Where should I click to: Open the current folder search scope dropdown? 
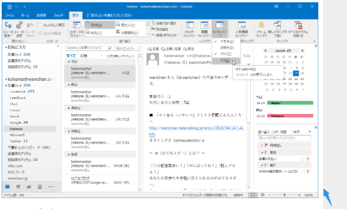click(128, 48)
